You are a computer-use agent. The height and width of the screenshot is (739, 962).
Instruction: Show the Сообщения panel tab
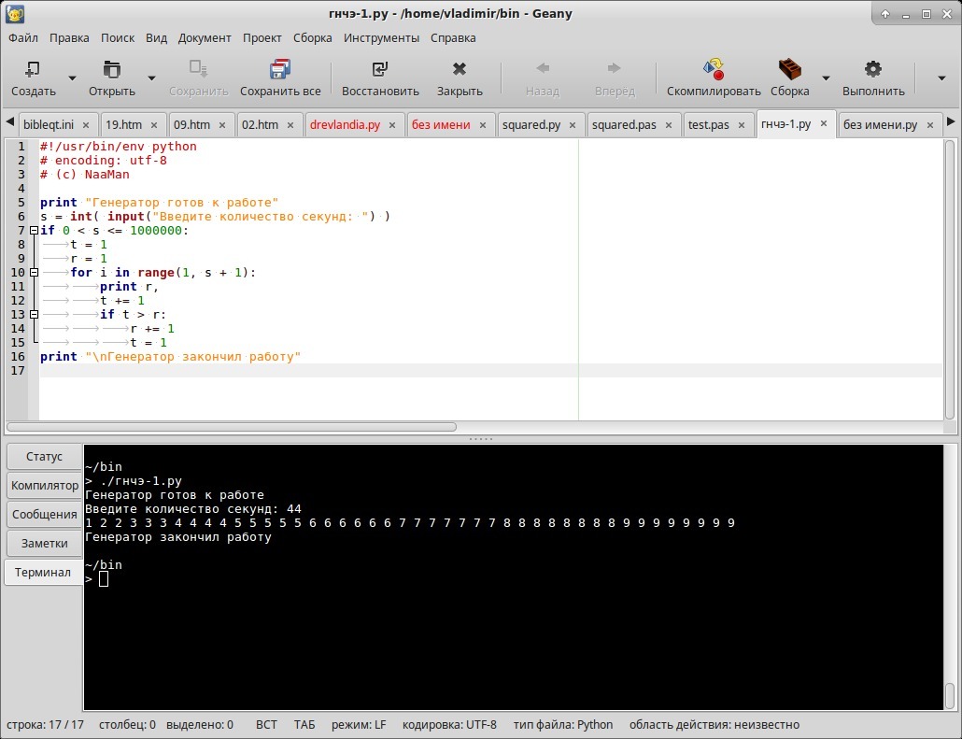[44, 515]
